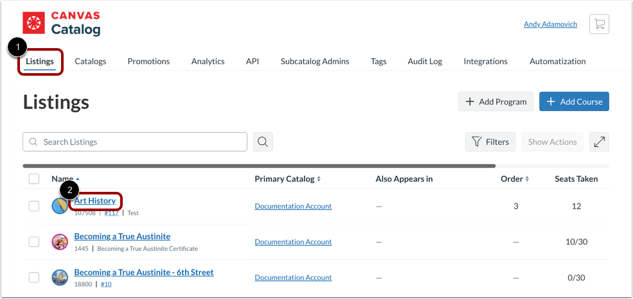Image resolution: width=633 pixels, height=299 pixels.
Task: Open the Filters button
Action: tap(490, 142)
